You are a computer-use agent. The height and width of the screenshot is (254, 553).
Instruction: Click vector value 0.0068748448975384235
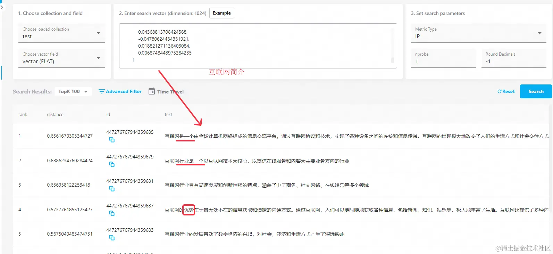tap(165, 53)
